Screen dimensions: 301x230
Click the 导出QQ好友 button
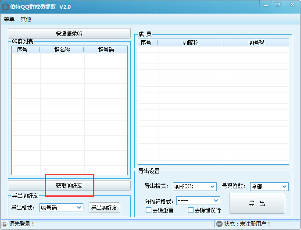click(x=104, y=208)
